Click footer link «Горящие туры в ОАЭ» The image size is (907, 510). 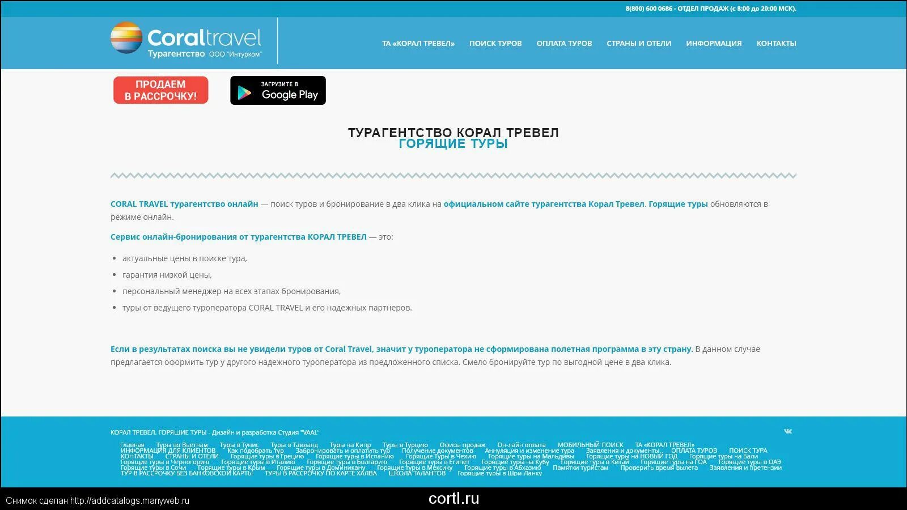749,462
